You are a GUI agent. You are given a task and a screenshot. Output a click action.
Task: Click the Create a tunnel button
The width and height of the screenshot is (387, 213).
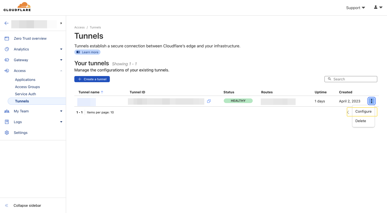[x=92, y=79]
